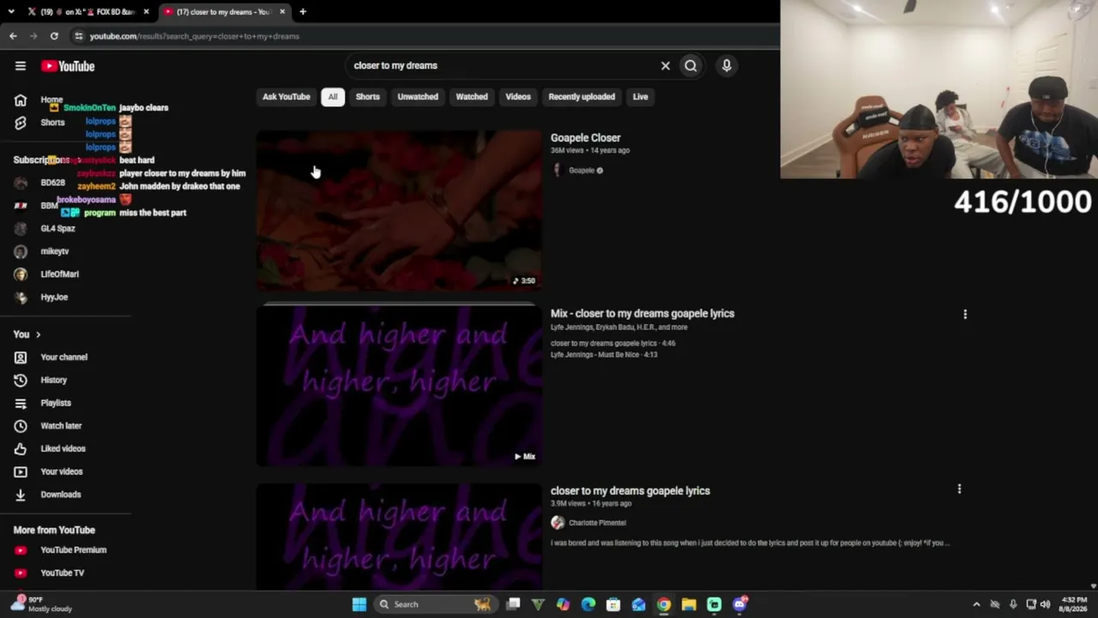Open the Charlotte Pimentel channel avatar
This screenshot has height=618, width=1098.
tap(558, 523)
